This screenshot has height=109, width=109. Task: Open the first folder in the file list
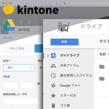point(102,67)
